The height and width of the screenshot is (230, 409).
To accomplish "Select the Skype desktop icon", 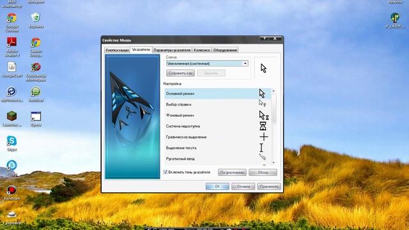I will tap(12, 141).
